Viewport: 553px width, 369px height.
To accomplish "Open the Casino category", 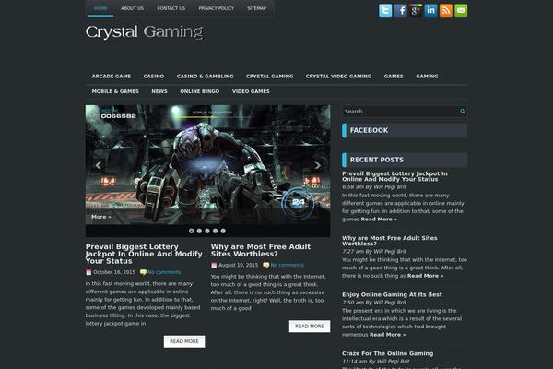I will click(154, 77).
